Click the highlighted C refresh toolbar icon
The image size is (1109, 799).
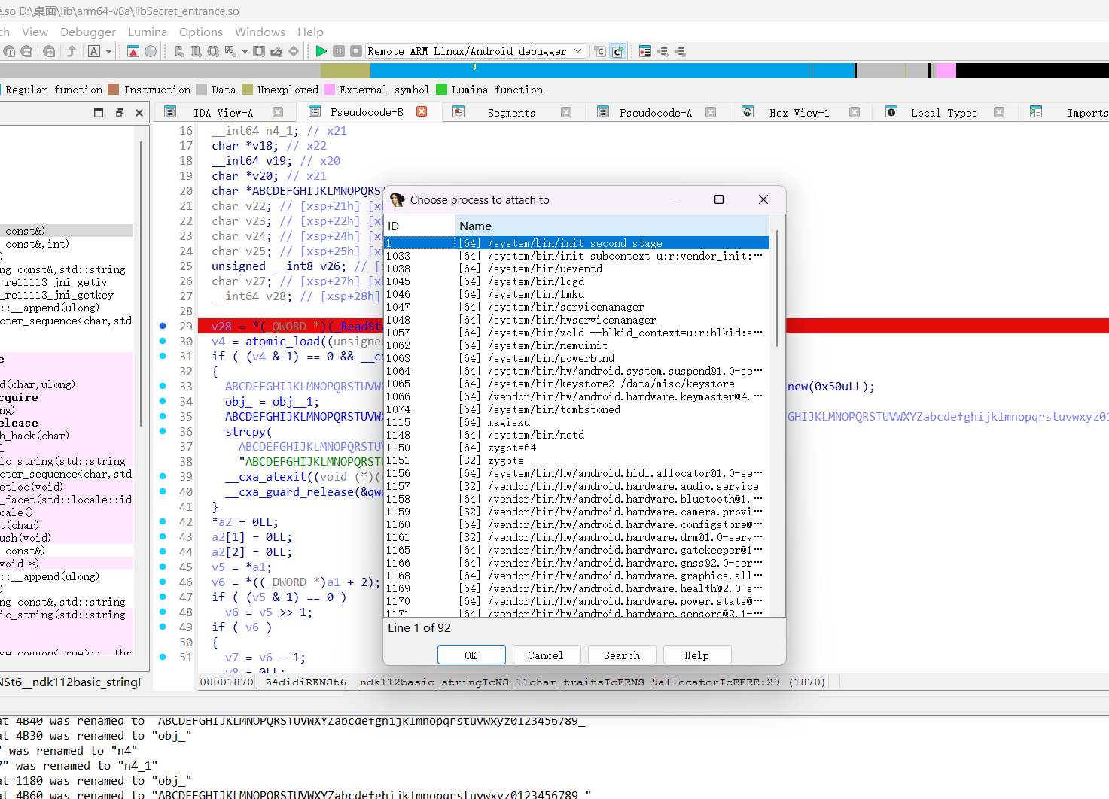(617, 51)
